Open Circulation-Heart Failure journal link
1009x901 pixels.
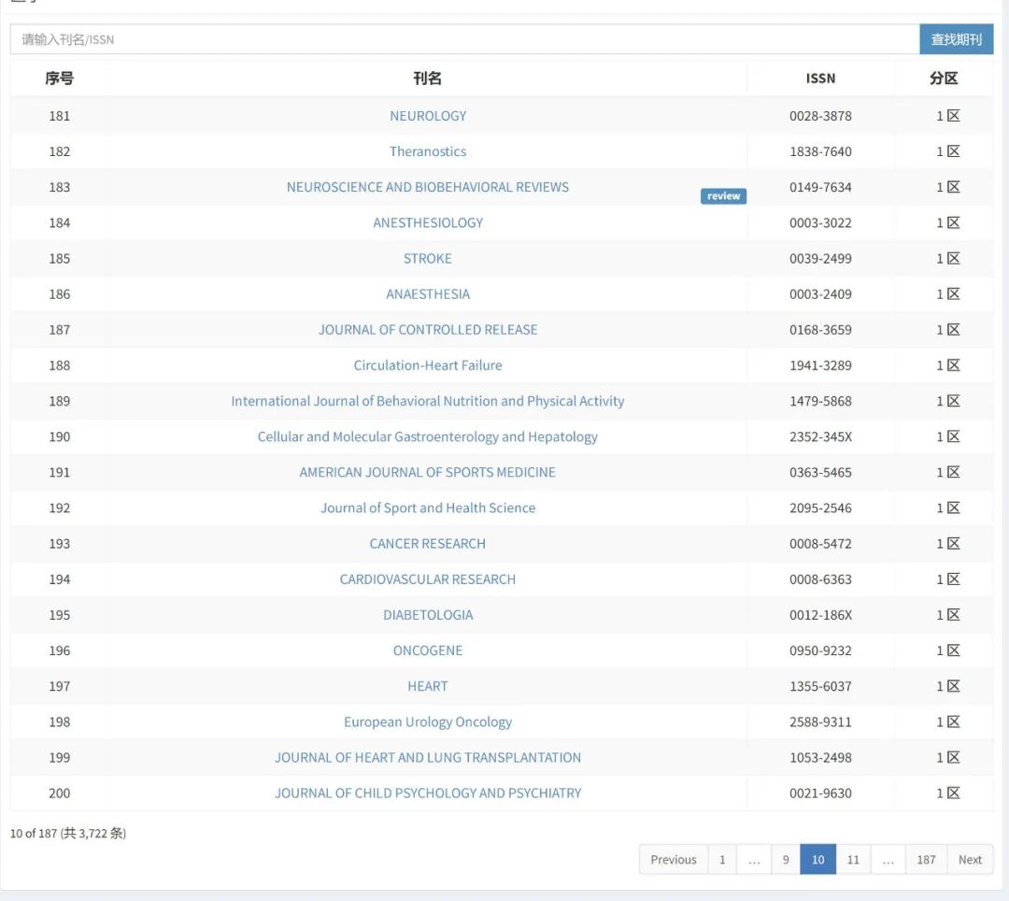click(x=428, y=365)
